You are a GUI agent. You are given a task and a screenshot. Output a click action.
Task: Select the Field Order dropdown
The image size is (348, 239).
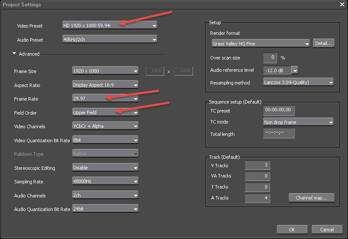[x=105, y=112]
